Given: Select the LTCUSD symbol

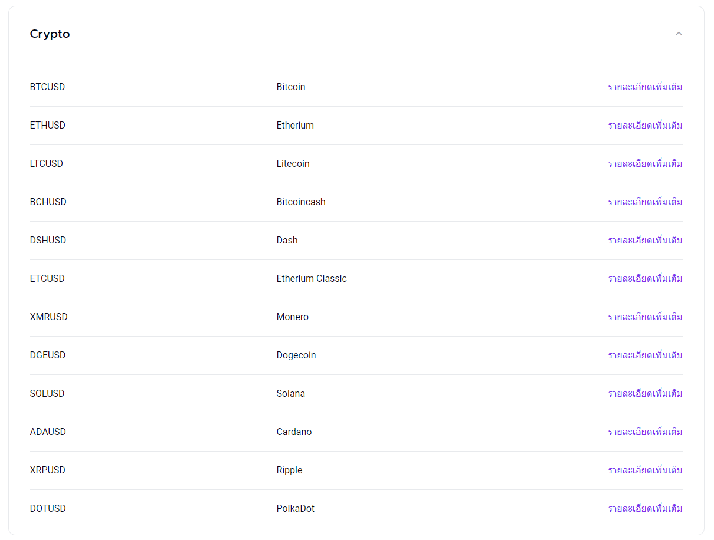Looking at the screenshot, I should (x=47, y=164).
